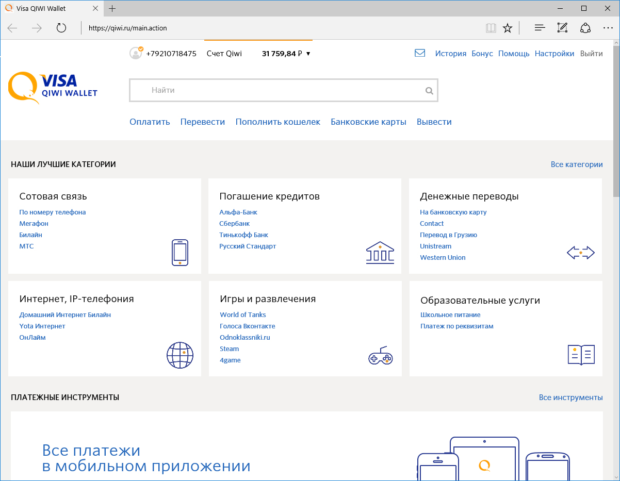Open the Помощь link
Viewport: 620px width, 481px height.
pyautogui.click(x=514, y=54)
